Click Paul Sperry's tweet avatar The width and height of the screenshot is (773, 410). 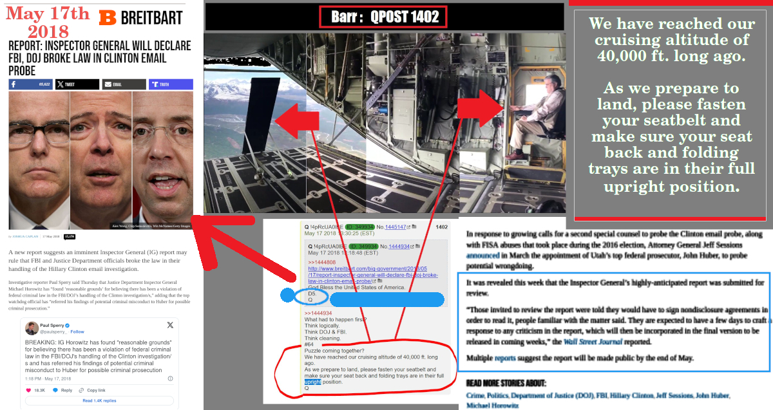(x=32, y=329)
